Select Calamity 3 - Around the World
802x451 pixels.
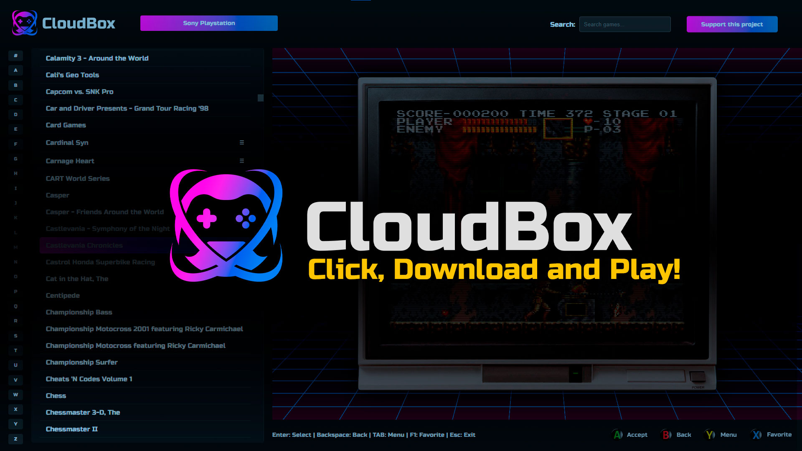[145, 58]
